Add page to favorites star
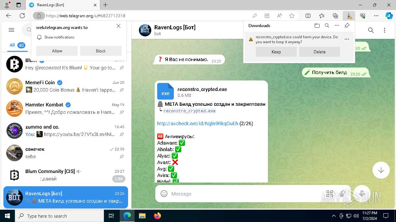The width and height of the screenshot is (396, 222). 291,16
